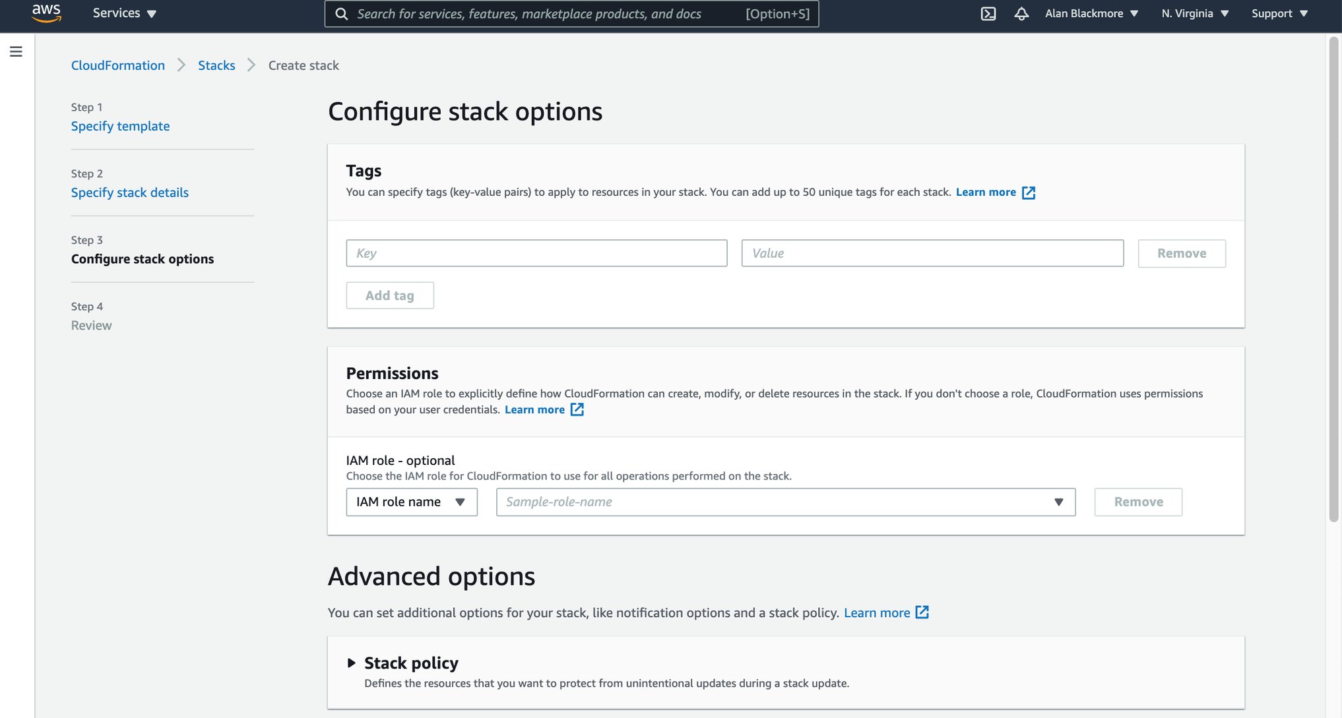Screen dimensions: 1342x718
Task: Click external link icon beside Tags Learn more
Action: tap(1028, 193)
